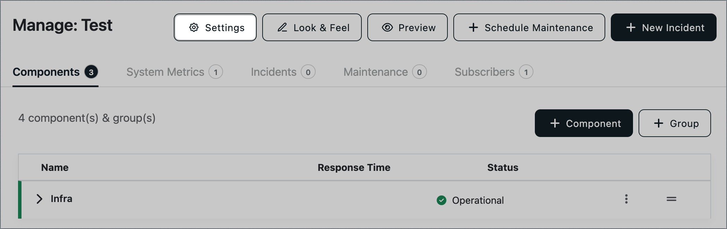Viewport: 727px width, 229px height.
Task: Click the Status column header
Action: (503, 167)
